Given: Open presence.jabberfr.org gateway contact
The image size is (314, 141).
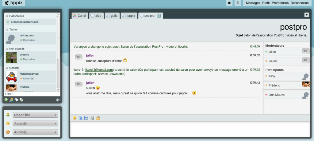Looking at the screenshot, I should (30, 22).
